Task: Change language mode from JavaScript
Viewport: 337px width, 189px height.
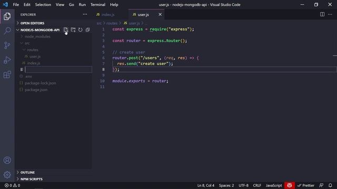Action: (274, 185)
